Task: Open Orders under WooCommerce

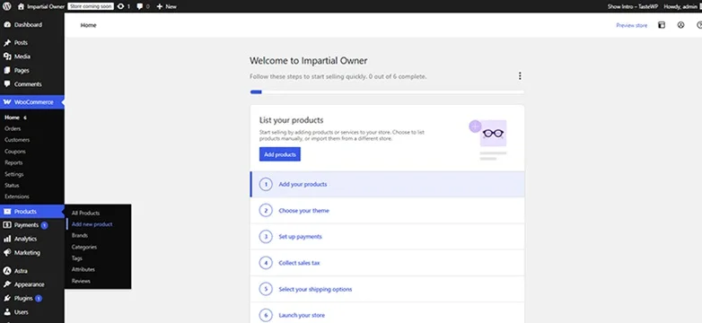Action: pyautogui.click(x=13, y=128)
